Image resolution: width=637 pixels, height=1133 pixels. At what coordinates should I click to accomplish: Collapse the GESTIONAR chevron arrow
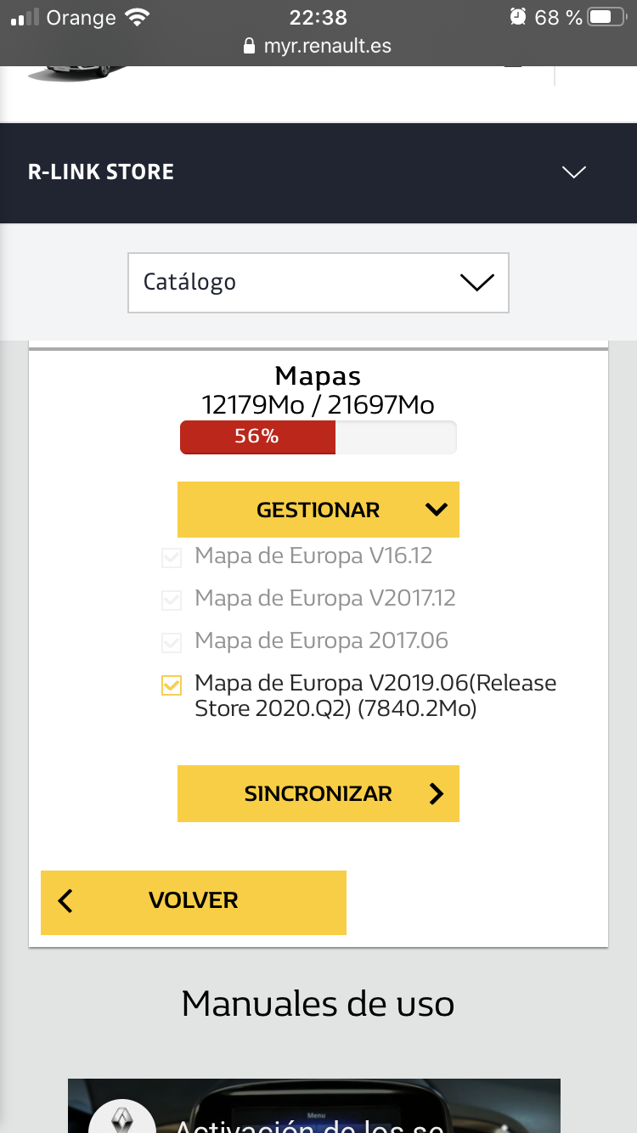click(x=436, y=510)
